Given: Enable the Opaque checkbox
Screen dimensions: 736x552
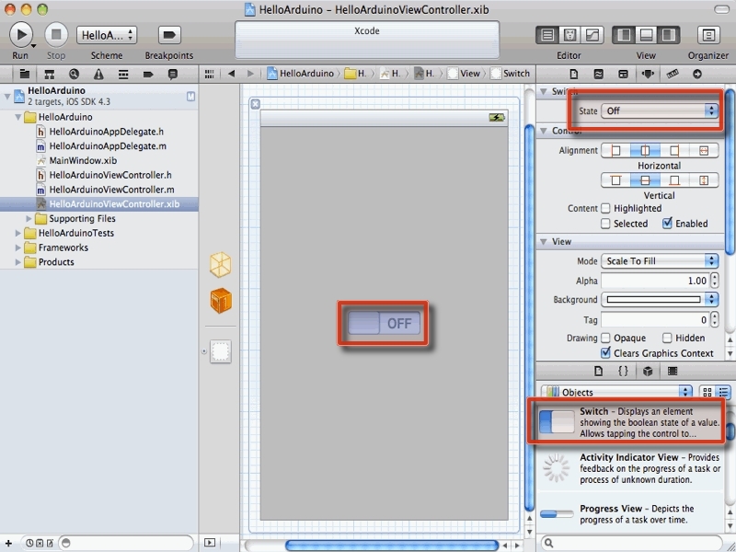Looking at the screenshot, I should (605, 338).
